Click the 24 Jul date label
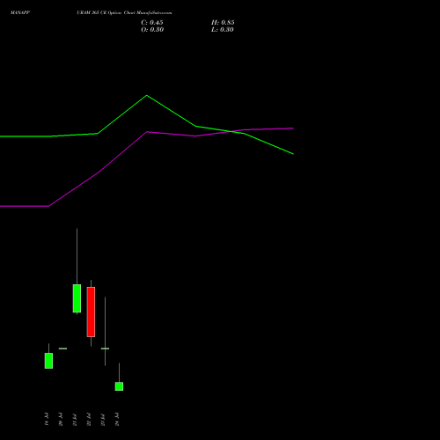Image resolution: width=440 pixels, height=440 pixels. point(117,419)
